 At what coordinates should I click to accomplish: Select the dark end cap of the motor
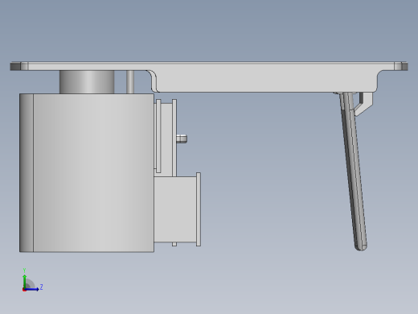coord(27,173)
